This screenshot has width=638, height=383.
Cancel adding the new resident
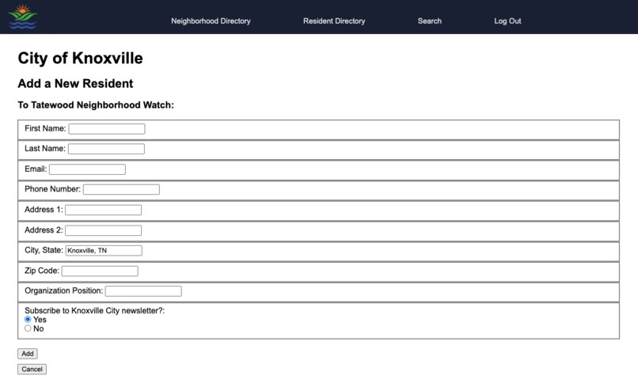click(32, 370)
